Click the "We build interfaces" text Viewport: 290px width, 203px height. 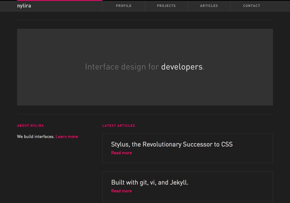35,136
